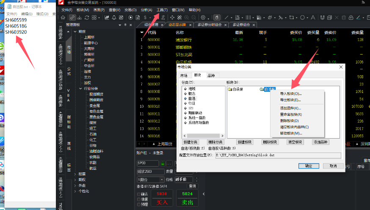The image size is (370, 210).
Task: Click the green lock icon beside SP03
Action: (163, 163)
